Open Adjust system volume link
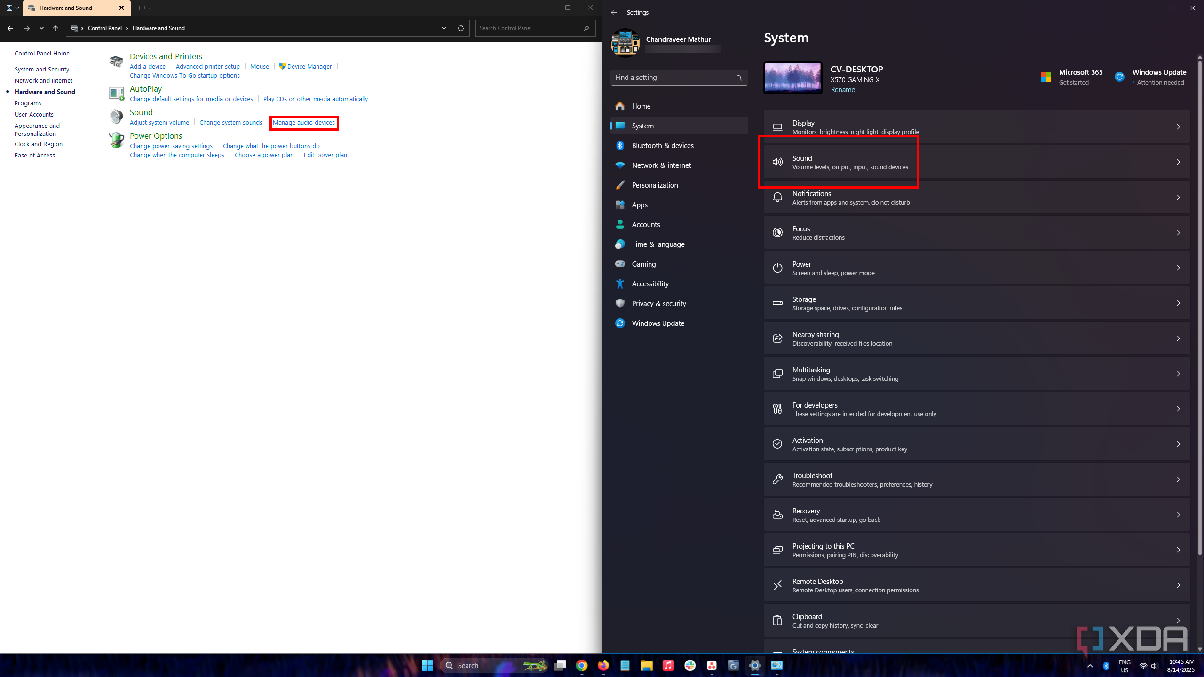The width and height of the screenshot is (1204, 677). point(159,123)
